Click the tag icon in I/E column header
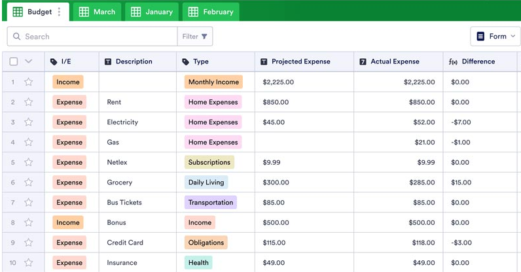The height and width of the screenshot is (272, 521). 54,62
